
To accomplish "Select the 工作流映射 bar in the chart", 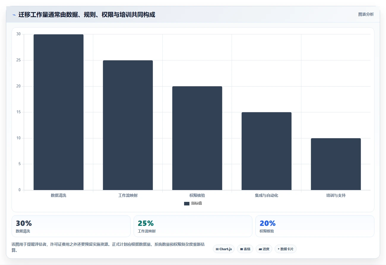I will click(x=128, y=125).
